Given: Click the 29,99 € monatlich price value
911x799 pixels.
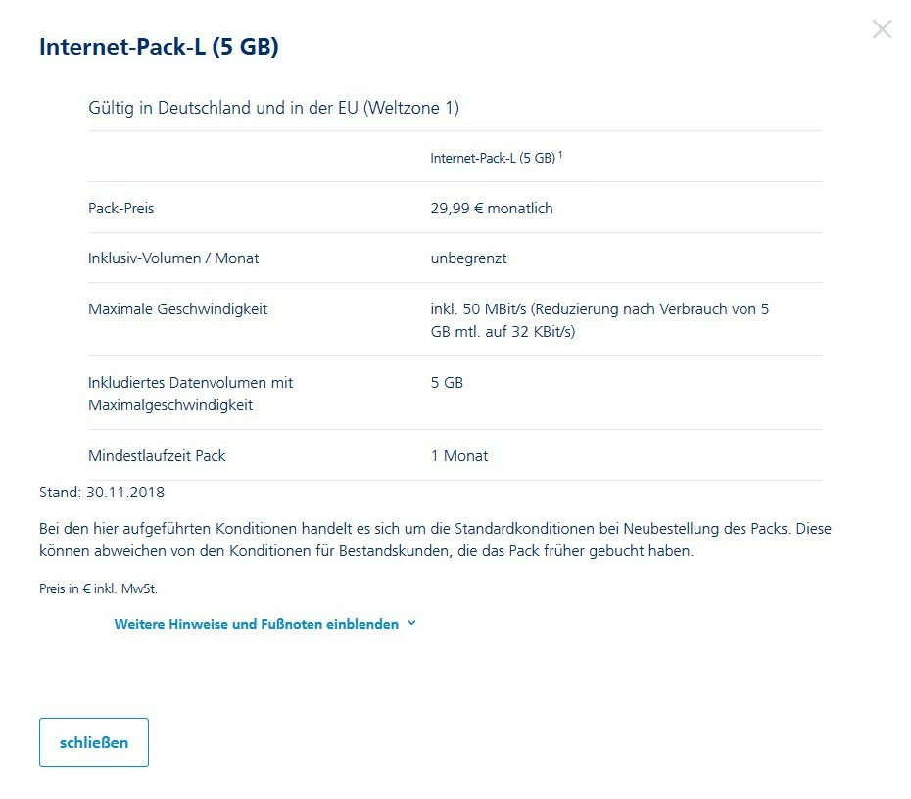Looking at the screenshot, I should (492, 209).
